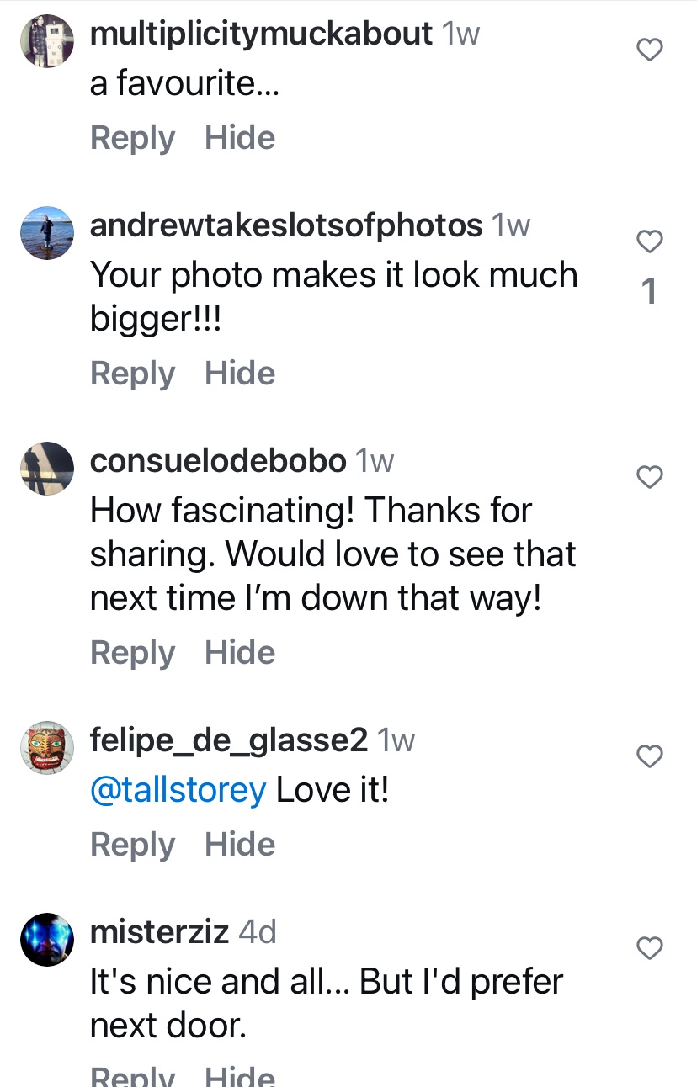Reply to multiplicitymuckabout's "a favourite" comment
697x1087 pixels.
click(132, 138)
